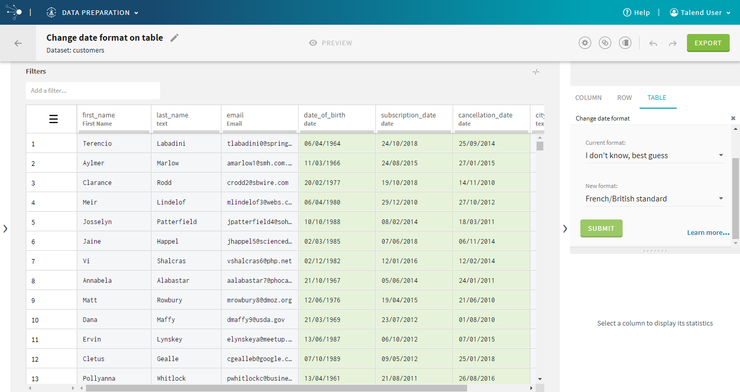Open table hamburger menu icon

54,119
